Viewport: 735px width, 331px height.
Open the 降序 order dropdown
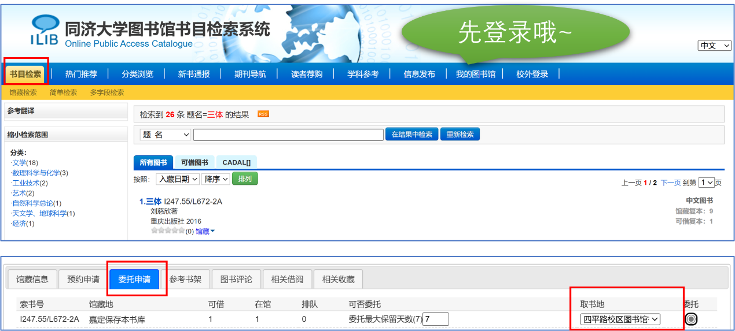pos(216,179)
